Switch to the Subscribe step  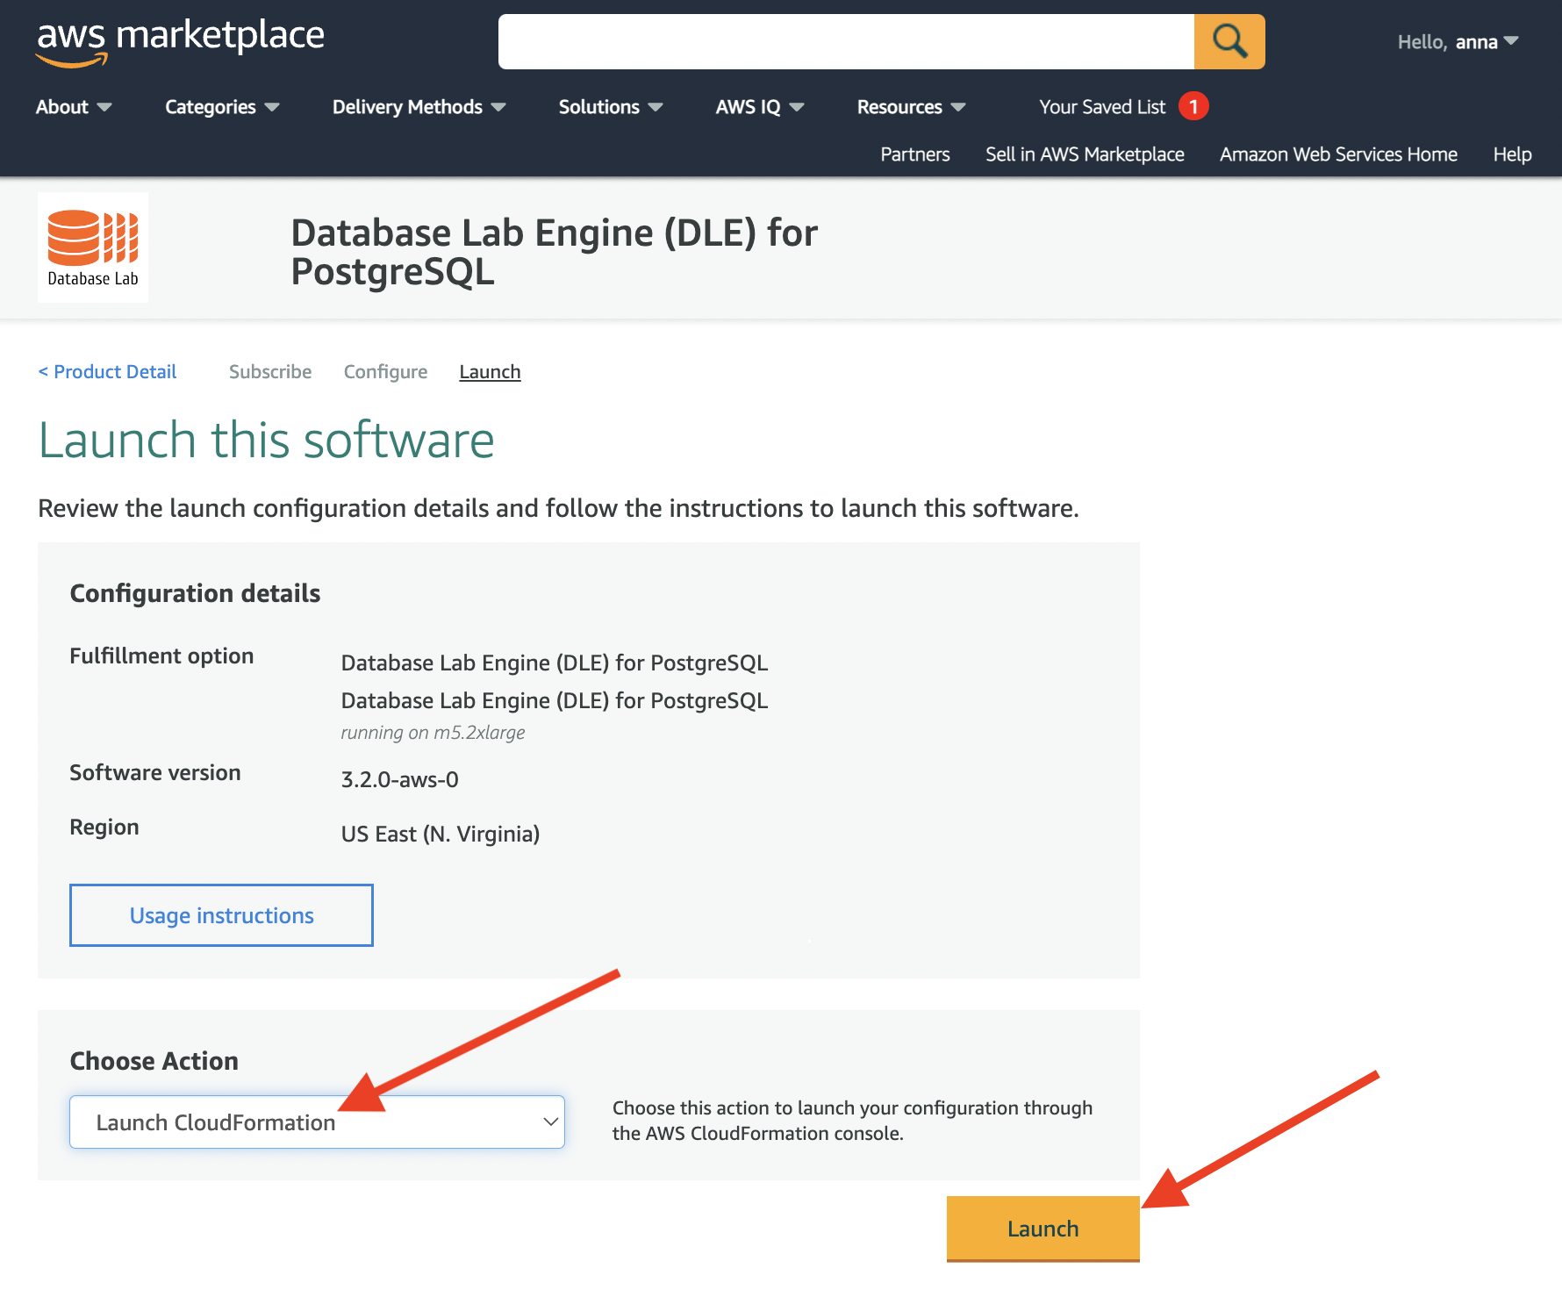(270, 372)
